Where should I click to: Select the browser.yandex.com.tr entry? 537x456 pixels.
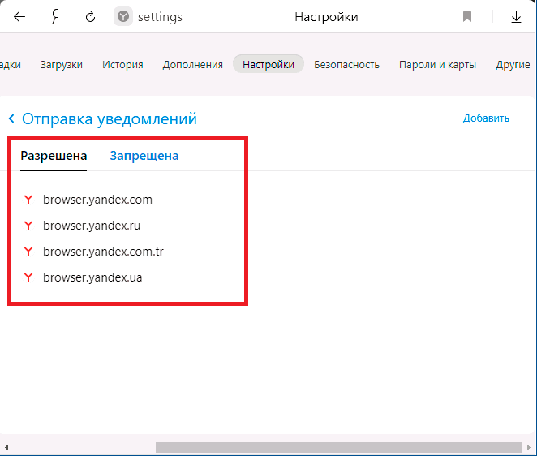coord(104,252)
